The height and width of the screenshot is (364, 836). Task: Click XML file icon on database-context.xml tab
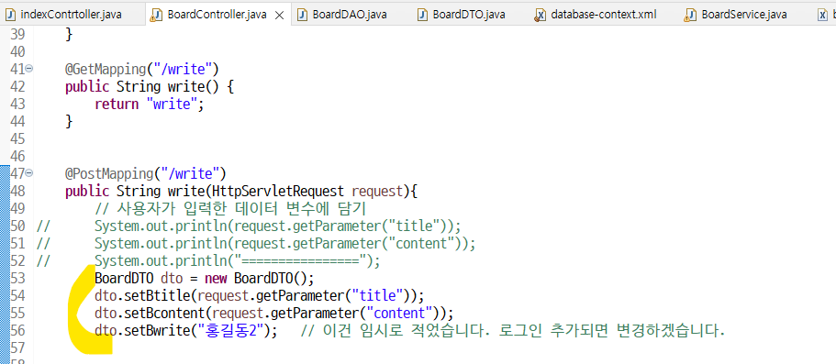541,15
